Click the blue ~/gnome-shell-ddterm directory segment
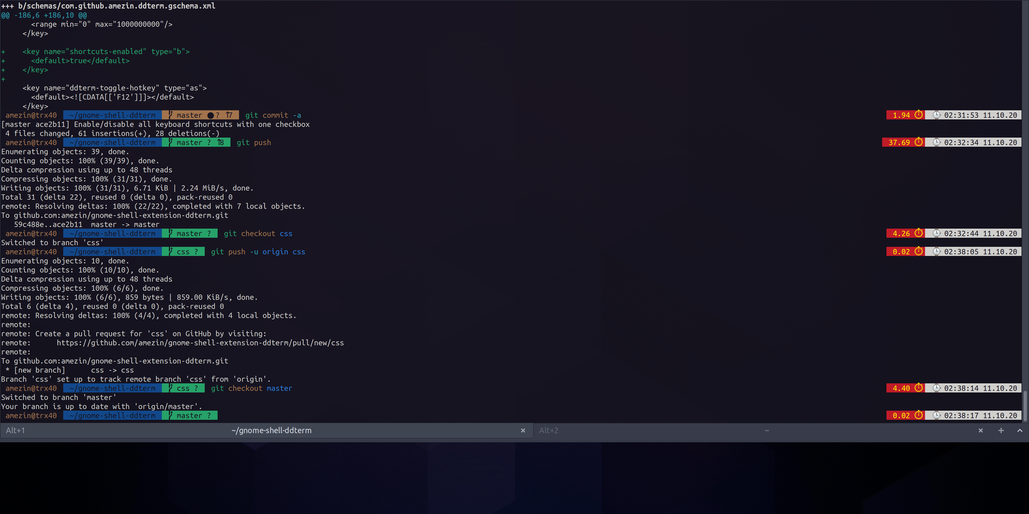This screenshot has width=1029, height=514. [111, 115]
